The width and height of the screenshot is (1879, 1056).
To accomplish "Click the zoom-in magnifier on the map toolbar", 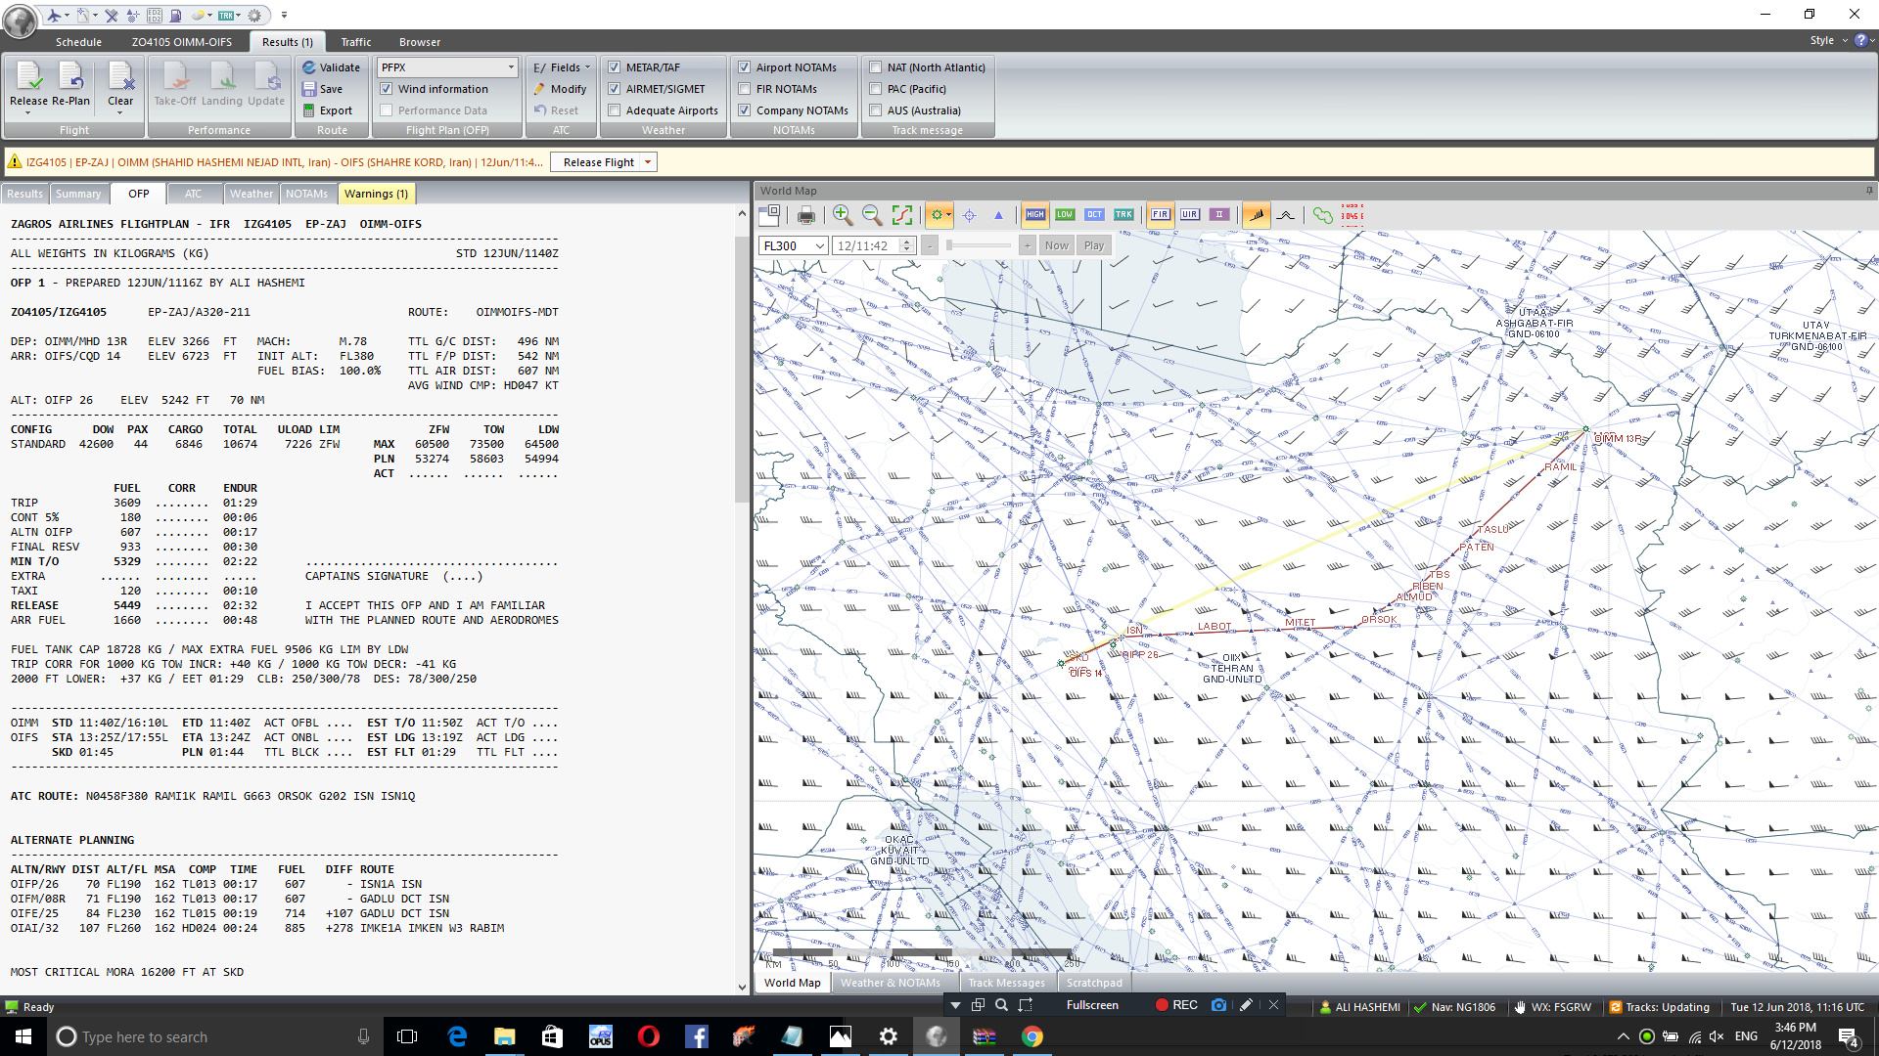I will [843, 214].
